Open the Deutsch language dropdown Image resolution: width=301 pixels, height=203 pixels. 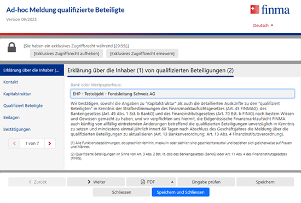pyautogui.click(x=263, y=26)
